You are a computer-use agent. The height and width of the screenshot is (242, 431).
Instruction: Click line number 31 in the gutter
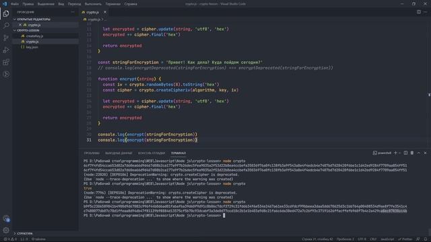coord(89,140)
